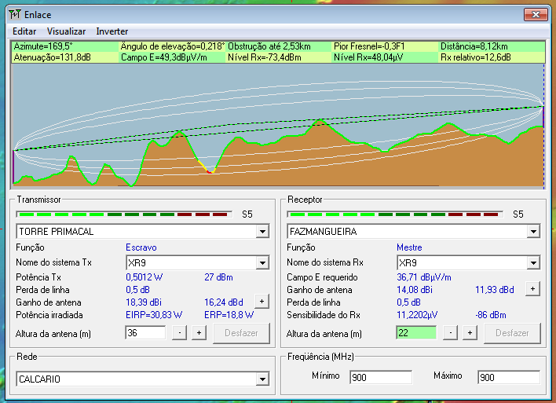This screenshot has width=556, height=403.
Task: Click the Enlace antenna icon in title bar
Action: [15, 15]
